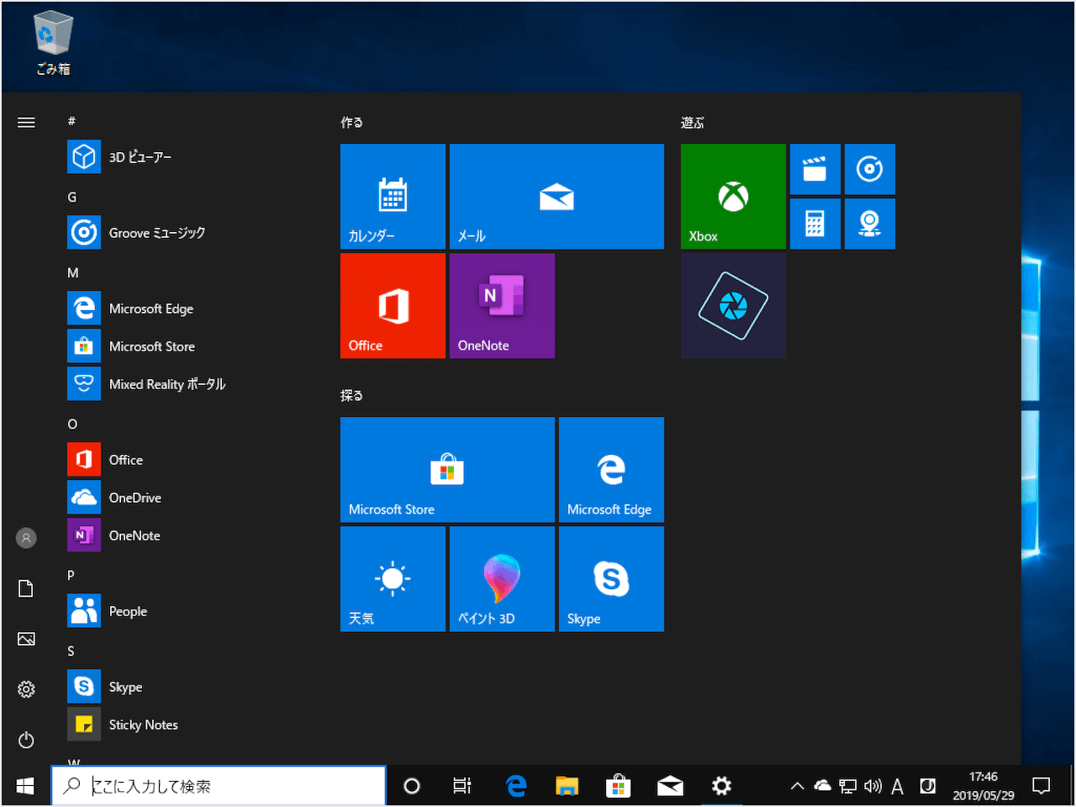Open Settings gear on the taskbar
This screenshot has width=1076, height=807.
click(721, 786)
